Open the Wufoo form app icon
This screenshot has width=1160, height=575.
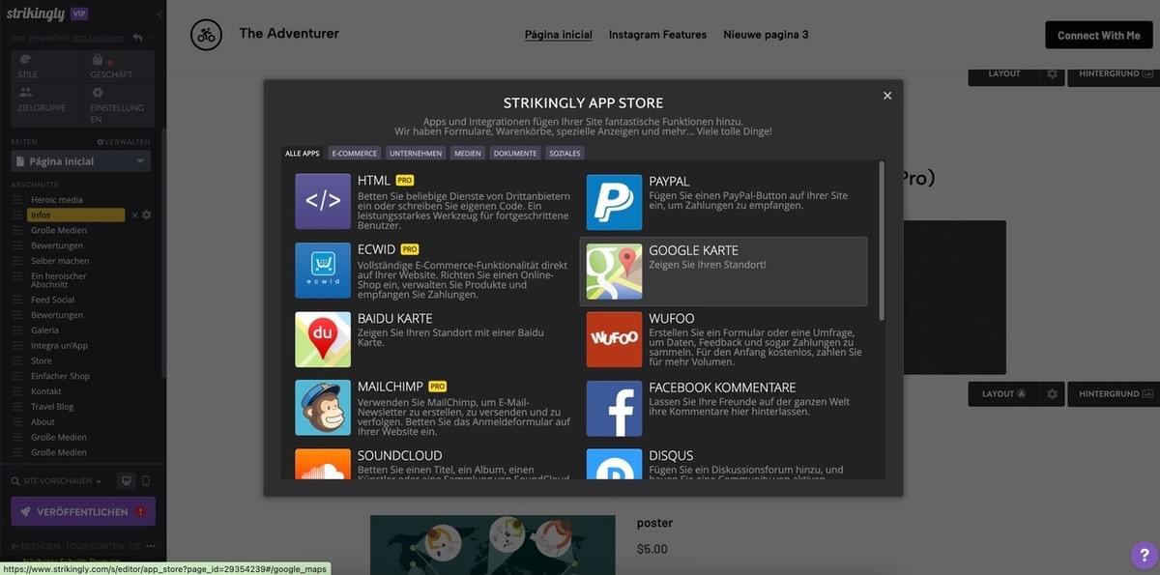coord(614,339)
